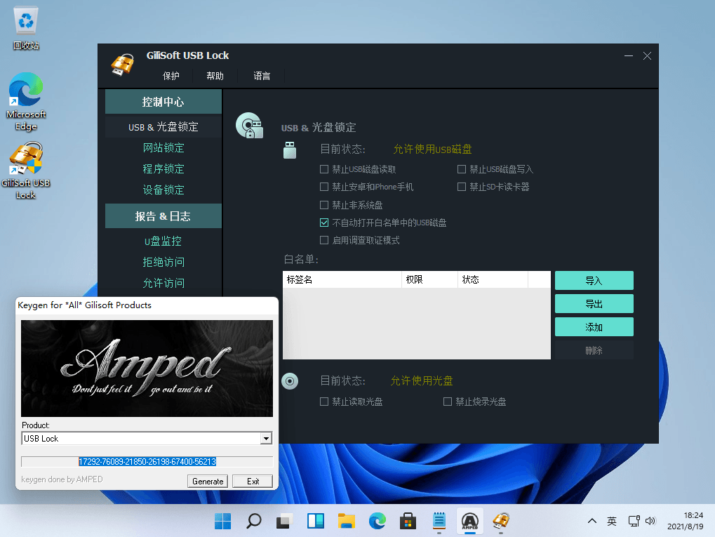Viewport: 715px width, 537px height.
Task: Enable 禁止USB磁盘写入 checkbox
Action: point(462,169)
